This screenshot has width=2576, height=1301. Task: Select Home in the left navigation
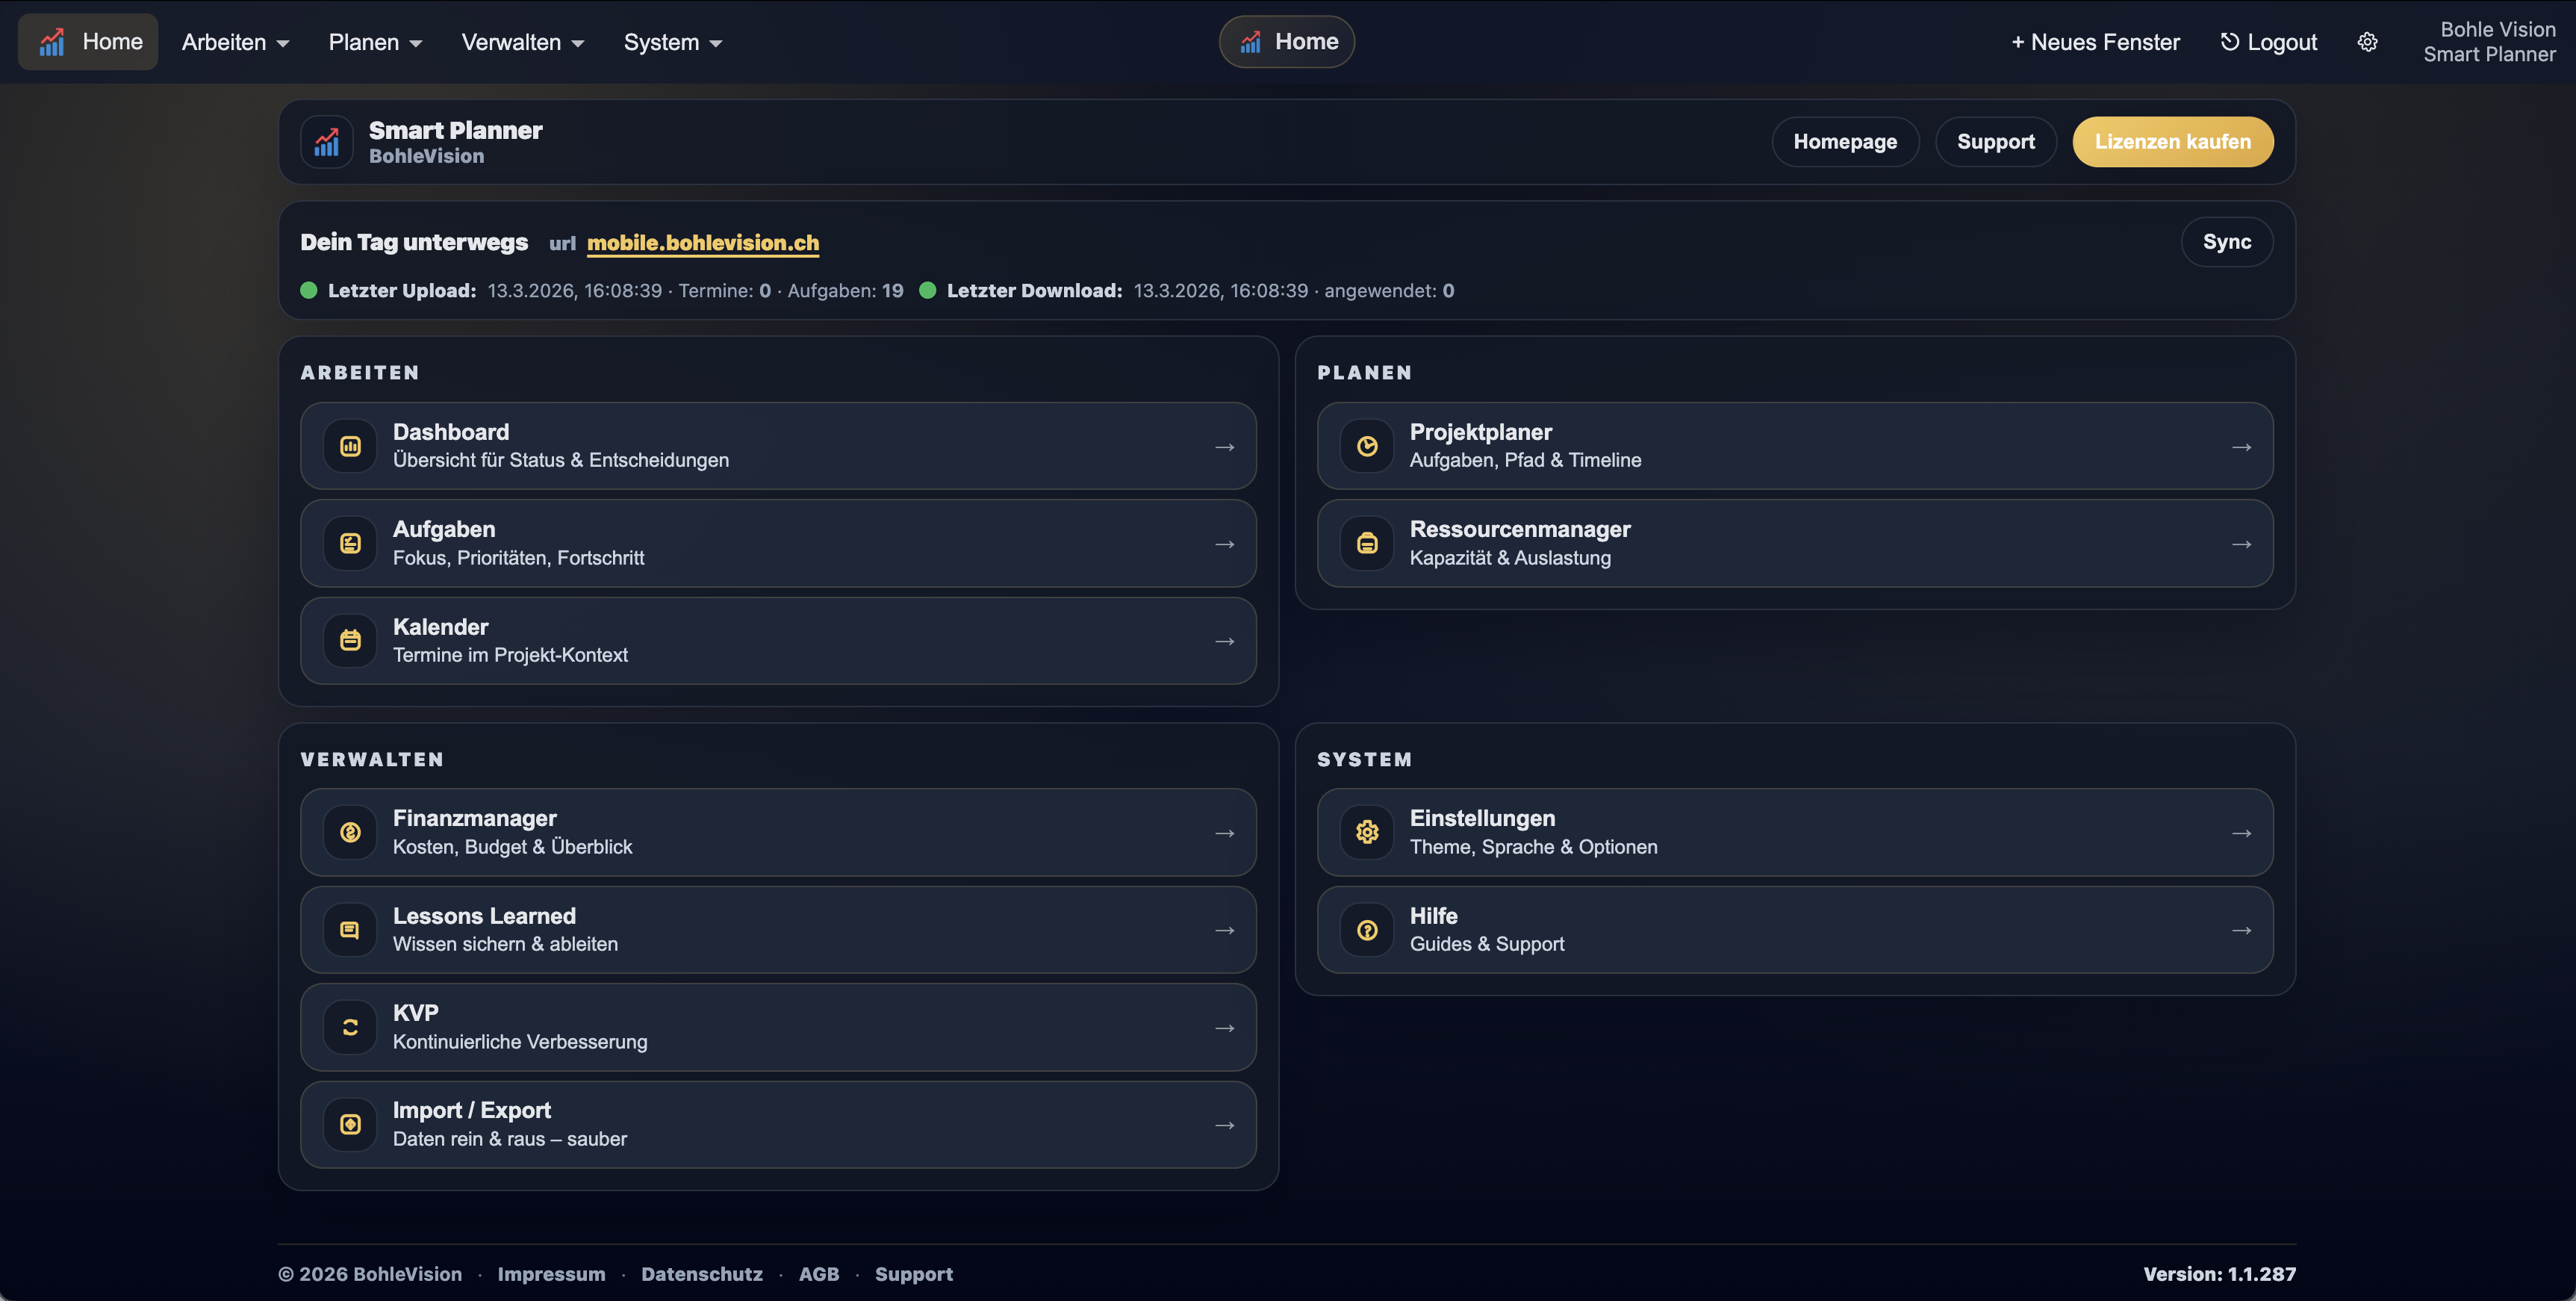[x=87, y=41]
